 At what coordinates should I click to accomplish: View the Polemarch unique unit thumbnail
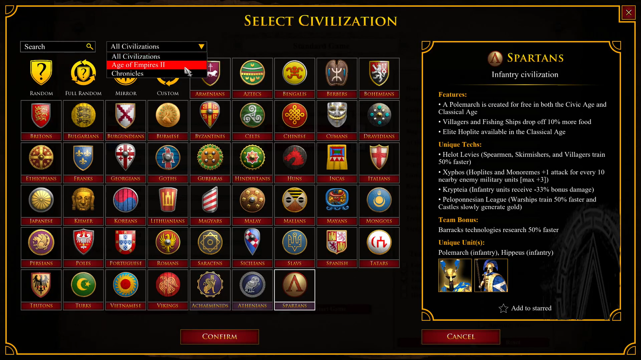point(455,275)
